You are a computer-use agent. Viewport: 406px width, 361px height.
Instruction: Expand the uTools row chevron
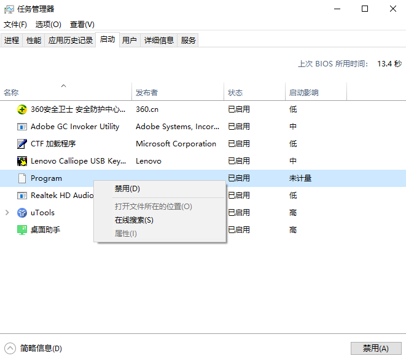(7, 213)
